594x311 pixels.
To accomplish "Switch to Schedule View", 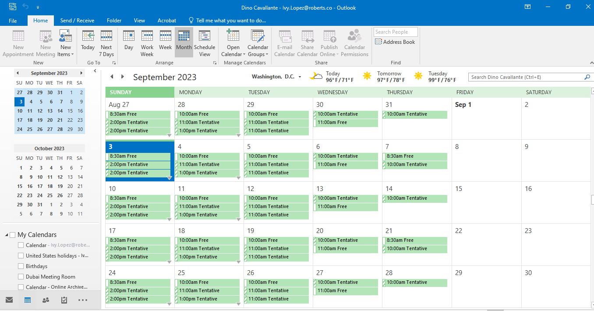I will tap(205, 43).
